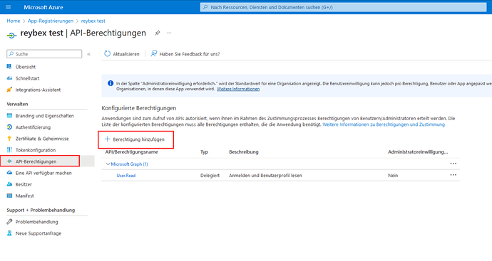Image resolution: width=492 pixels, height=261 pixels.
Task: Click the Manifest icon
Action: tap(9, 196)
